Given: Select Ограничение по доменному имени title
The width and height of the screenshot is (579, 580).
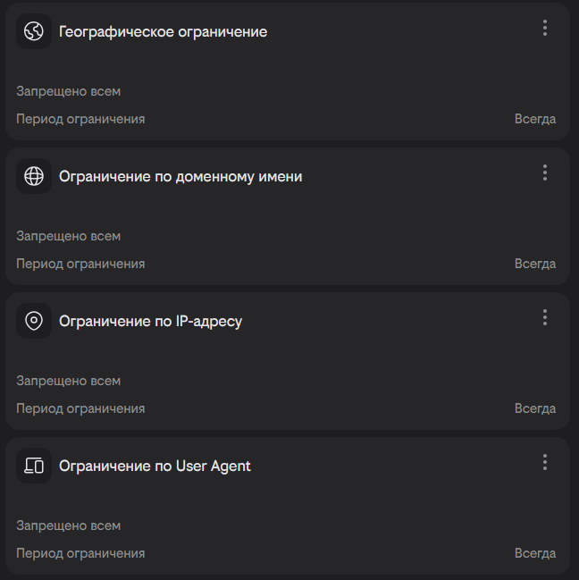Looking at the screenshot, I should pyautogui.click(x=180, y=177).
